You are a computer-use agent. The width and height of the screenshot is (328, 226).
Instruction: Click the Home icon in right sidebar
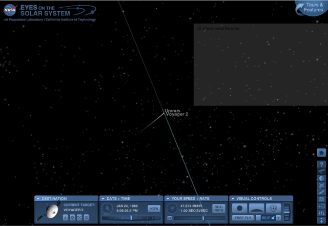tap(321, 153)
